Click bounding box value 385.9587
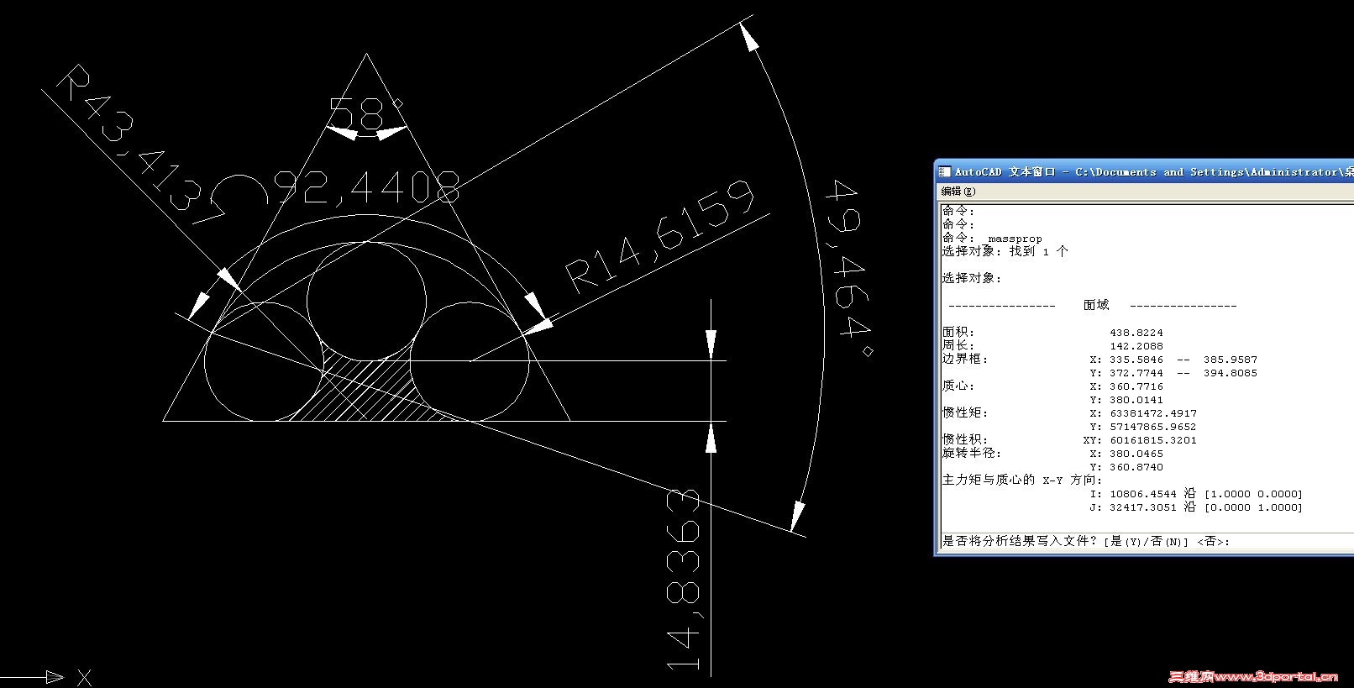Screen dimensions: 1354x688 1231,360
